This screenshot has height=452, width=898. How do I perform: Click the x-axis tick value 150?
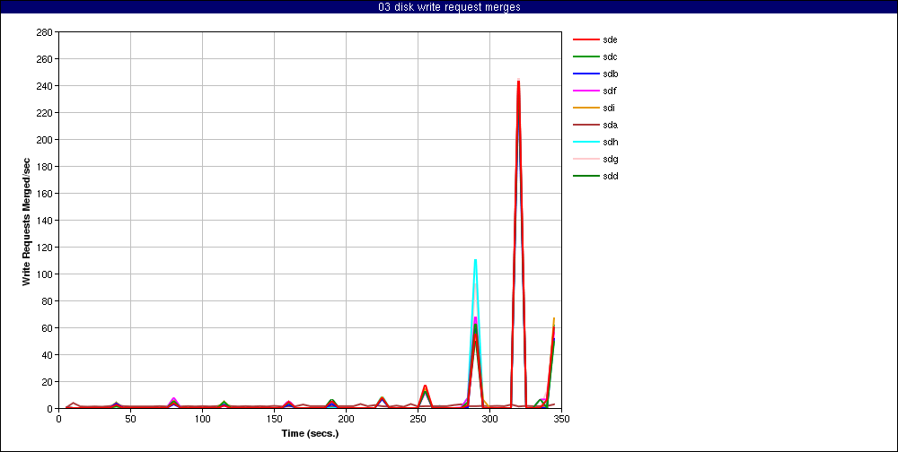pos(274,419)
